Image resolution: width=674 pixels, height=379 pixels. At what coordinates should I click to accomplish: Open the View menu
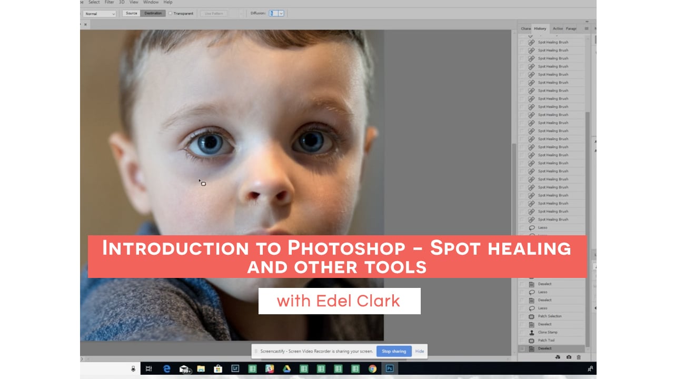134,3
